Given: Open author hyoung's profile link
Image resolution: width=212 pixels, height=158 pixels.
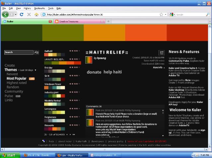Looking at the screenshot, I should 102,58.
